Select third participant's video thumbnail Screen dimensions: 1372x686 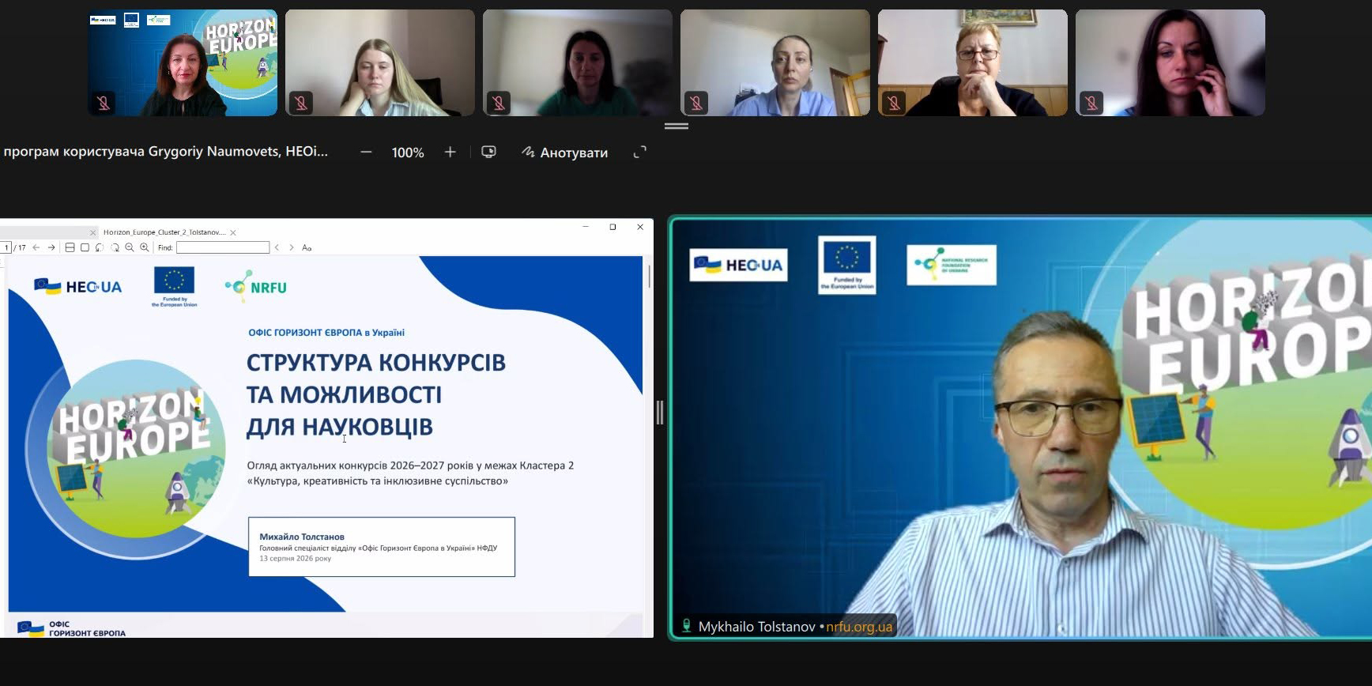[x=578, y=62]
